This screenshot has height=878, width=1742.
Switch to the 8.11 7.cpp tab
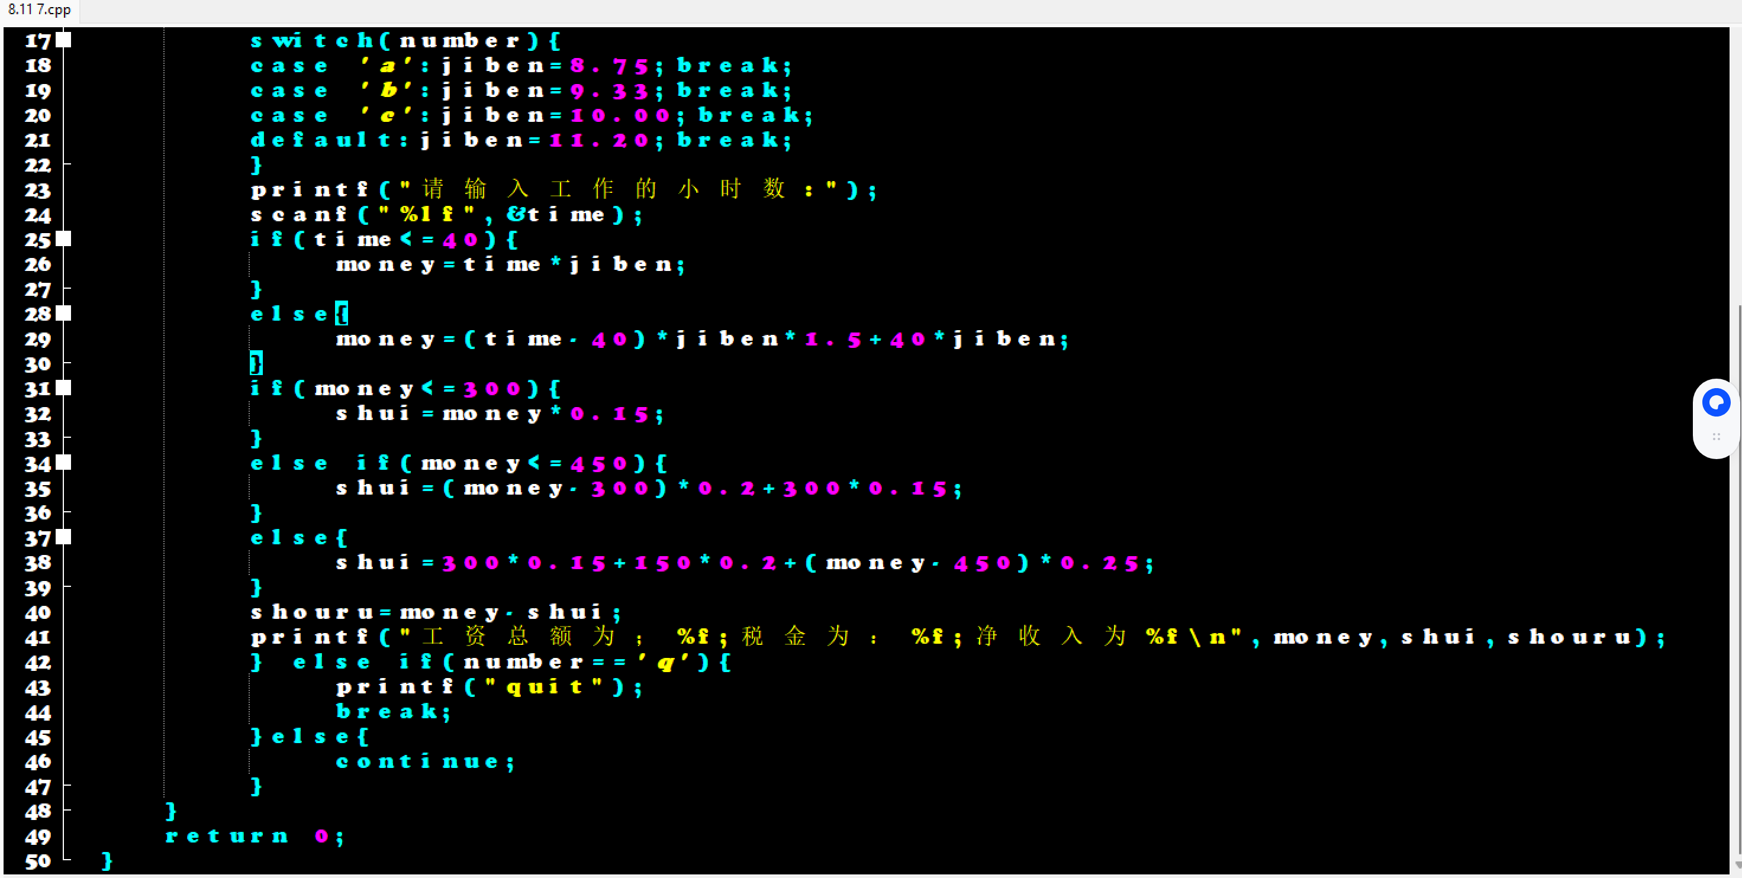click(x=39, y=9)
